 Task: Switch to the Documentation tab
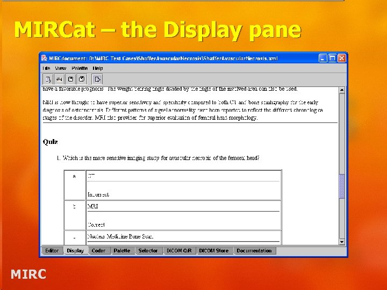(x=254, y=251)
